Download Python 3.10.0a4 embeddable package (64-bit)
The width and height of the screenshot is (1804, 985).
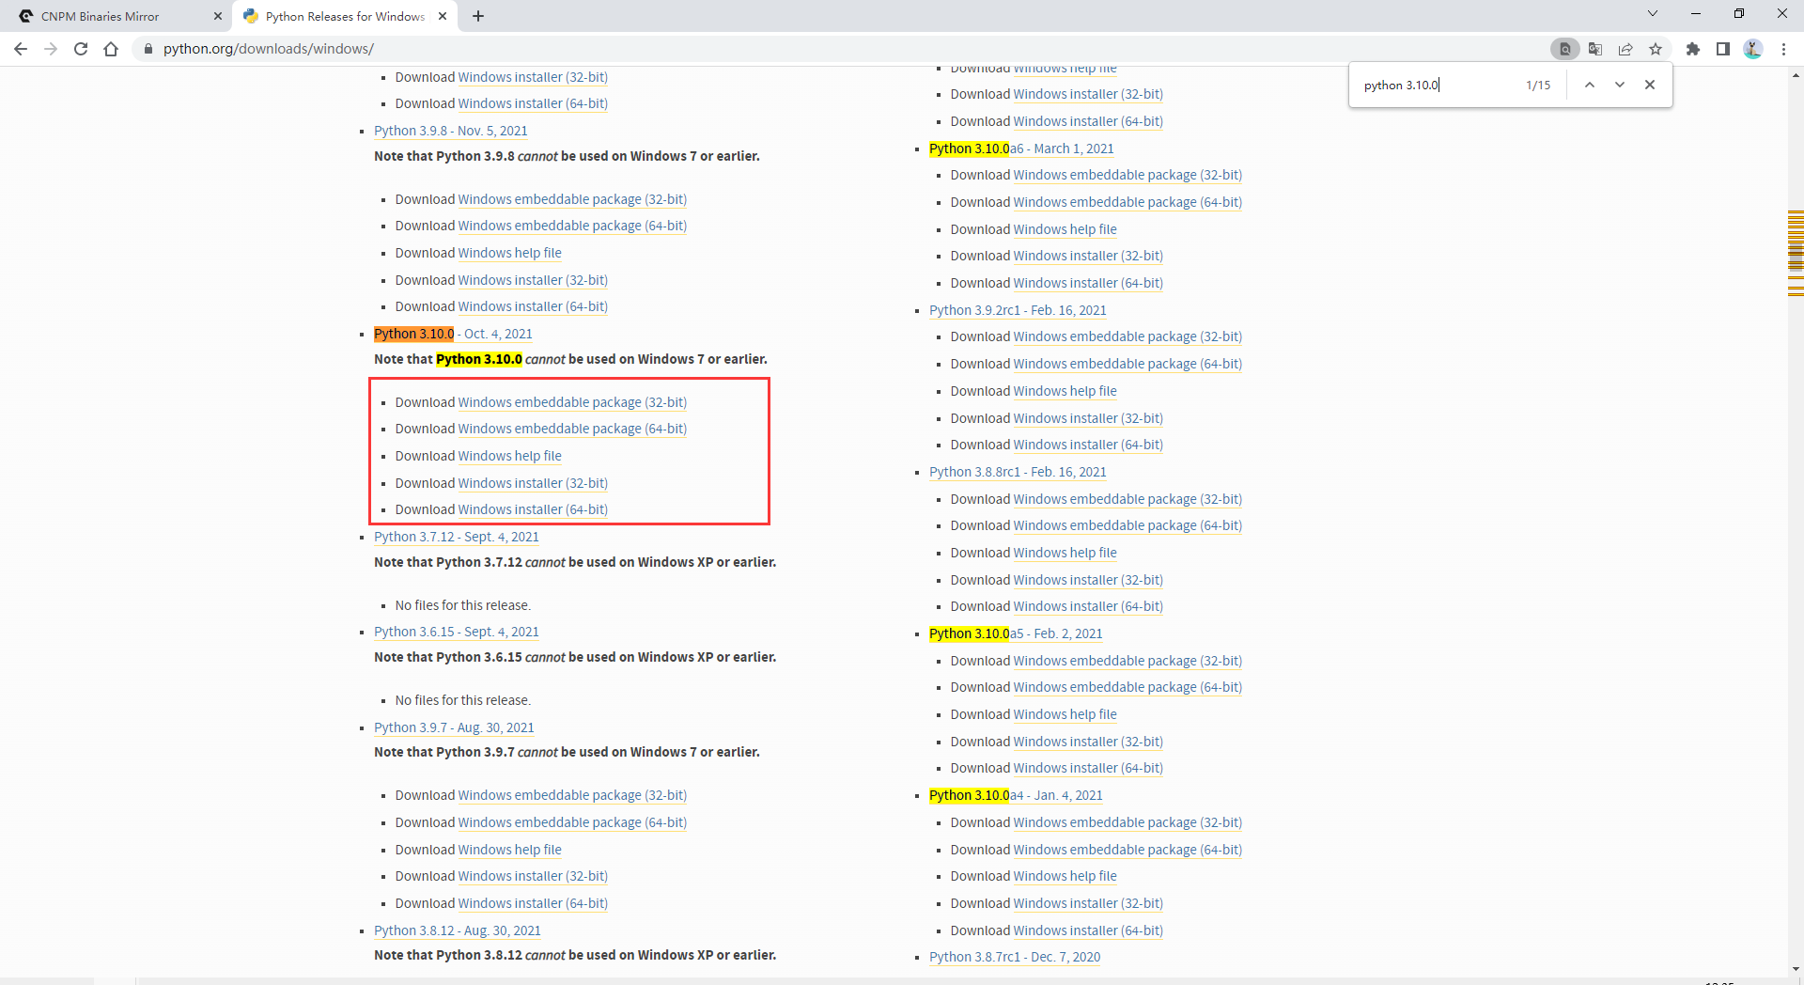(x=1127, y=850)
